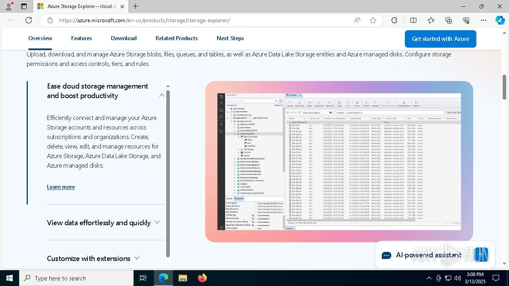Viewport: 509px width, 286px height.
Task: Open the Collections icon
Action: coord(449,20)
